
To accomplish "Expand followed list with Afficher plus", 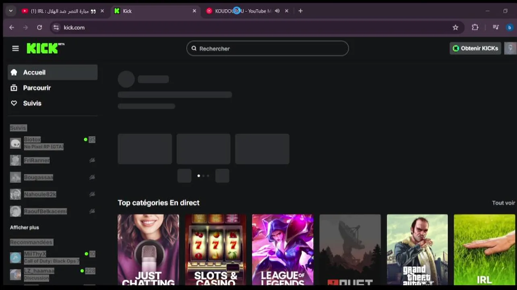I will [25, 228].
